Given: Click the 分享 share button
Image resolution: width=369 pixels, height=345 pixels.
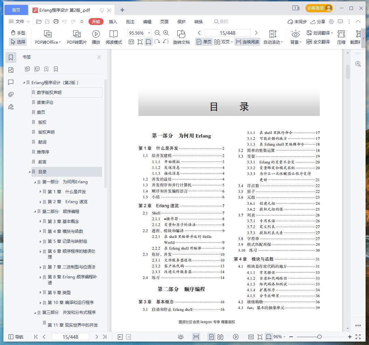Looking at the screenshot, I should (x=318, y=22).
